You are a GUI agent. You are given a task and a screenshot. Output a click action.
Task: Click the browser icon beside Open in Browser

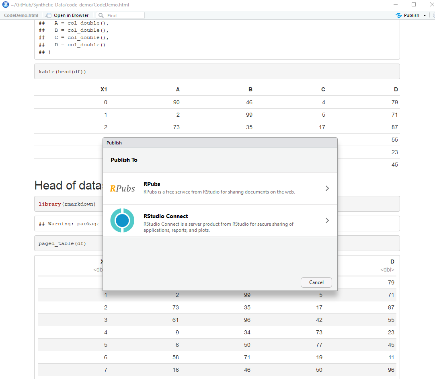click(x=48, y=15)
